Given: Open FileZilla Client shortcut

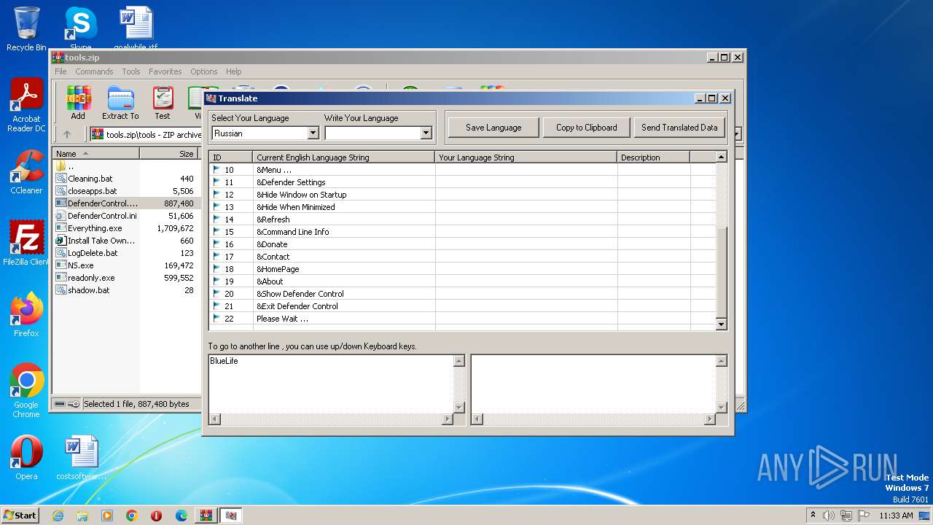Looking at the screenshot, I should tap(26, 244).
